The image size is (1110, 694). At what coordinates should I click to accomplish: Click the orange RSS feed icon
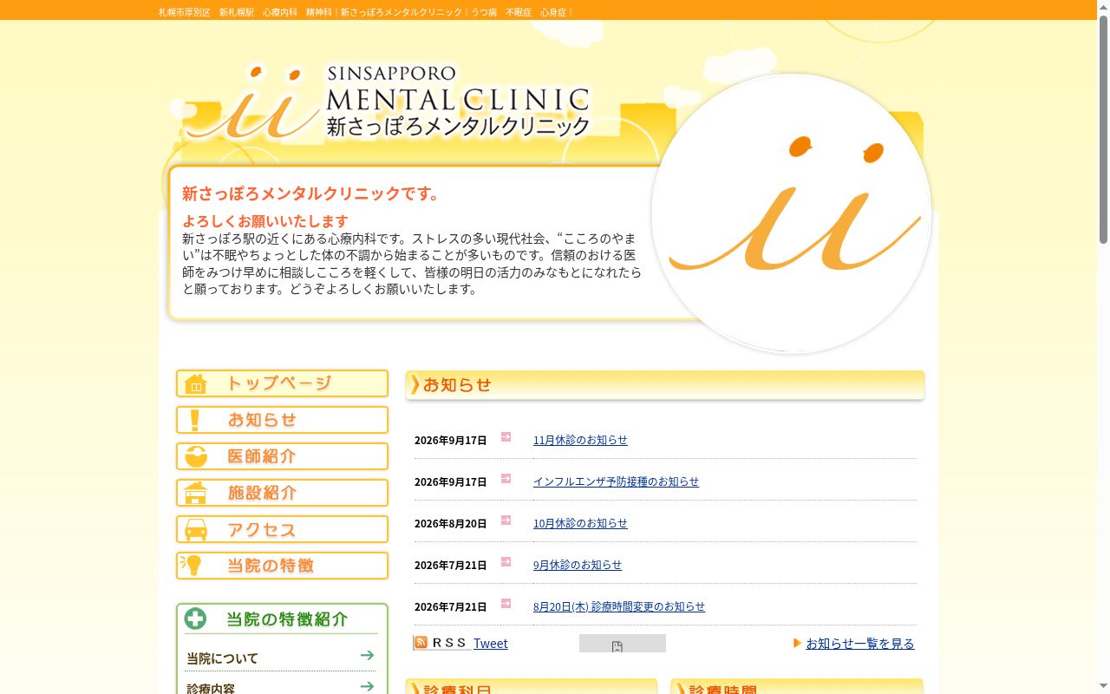[x=421, y=643]
